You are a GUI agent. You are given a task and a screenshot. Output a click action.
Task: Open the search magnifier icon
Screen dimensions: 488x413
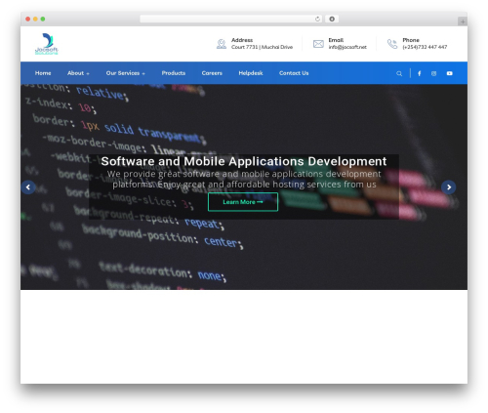[399, 73]
